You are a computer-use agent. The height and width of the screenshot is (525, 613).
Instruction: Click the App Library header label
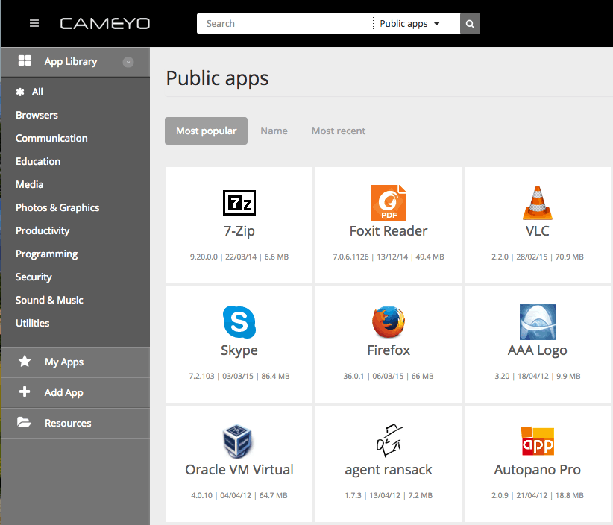(71, 62)
